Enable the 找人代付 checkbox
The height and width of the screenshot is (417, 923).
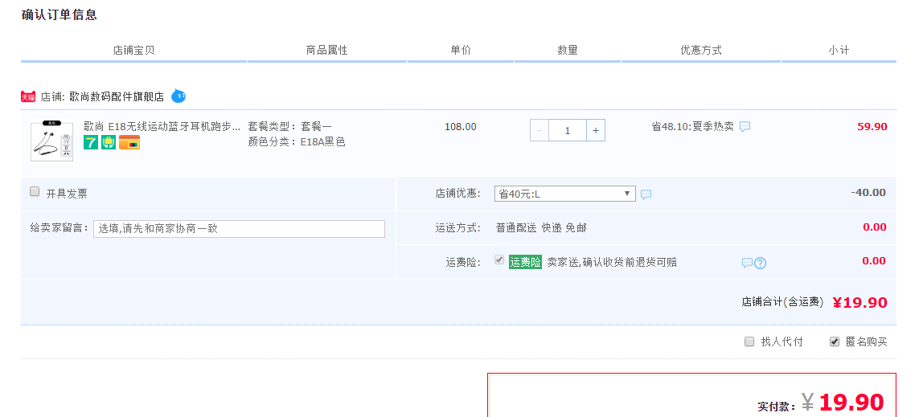tap(749, 341)
